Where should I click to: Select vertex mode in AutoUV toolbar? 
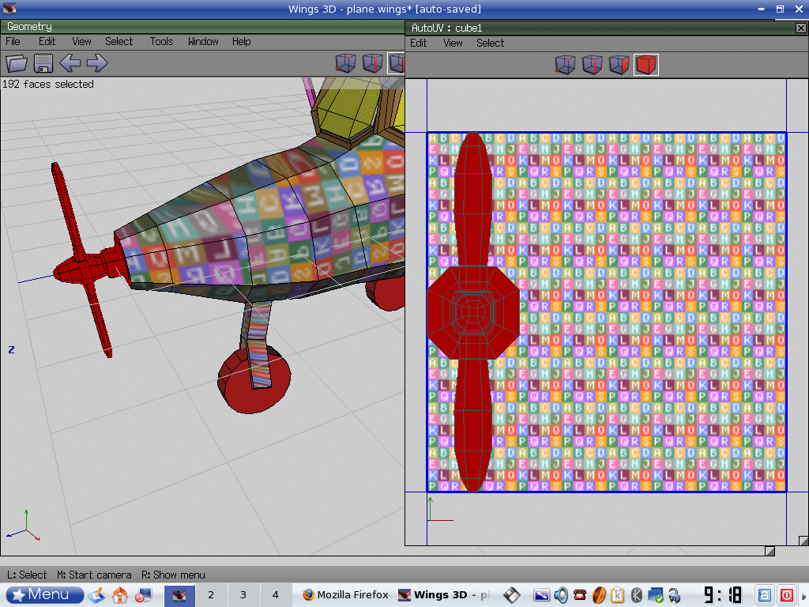click(566, 65)
